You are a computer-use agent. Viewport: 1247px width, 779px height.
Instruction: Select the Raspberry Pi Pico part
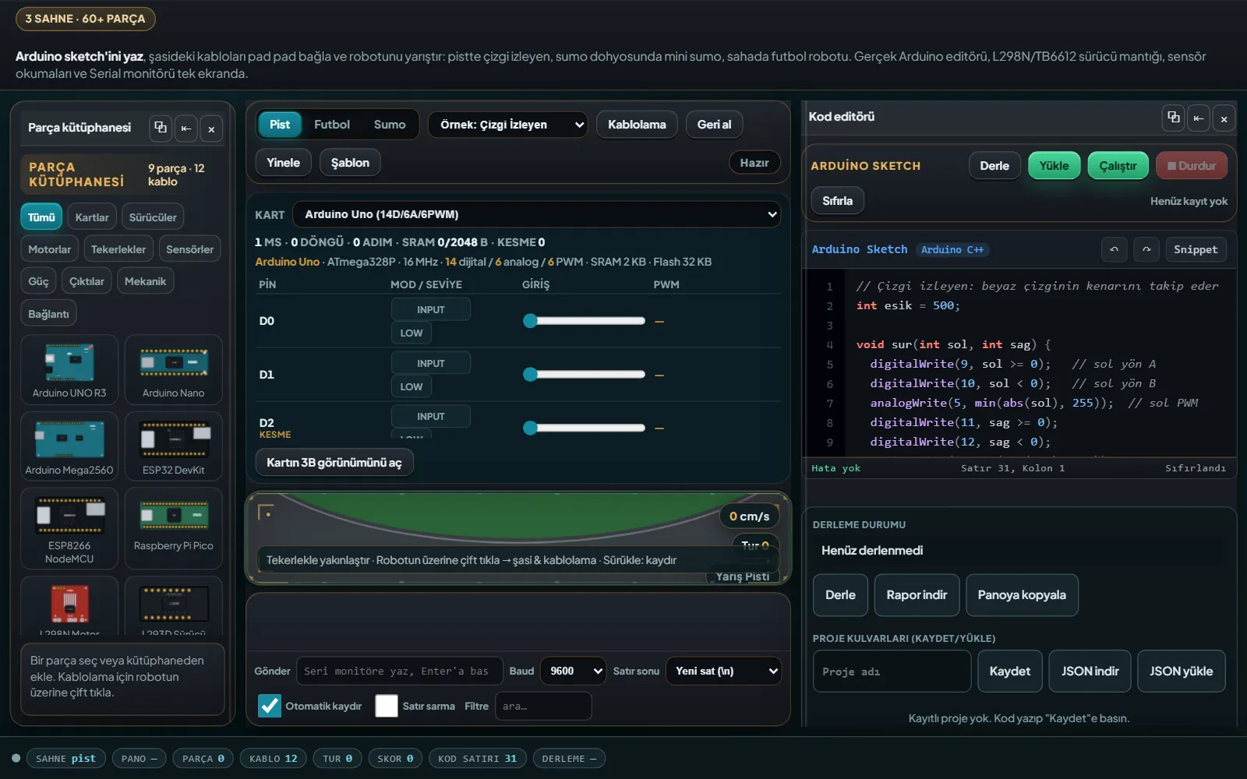point(174,528)
